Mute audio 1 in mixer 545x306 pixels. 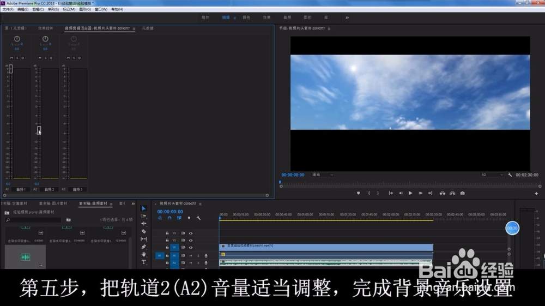coord(11,58)
